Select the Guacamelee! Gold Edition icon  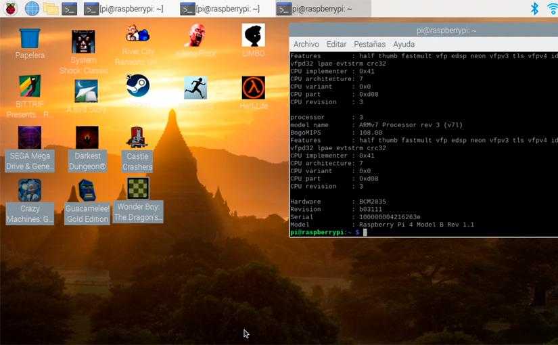[87, 191]
